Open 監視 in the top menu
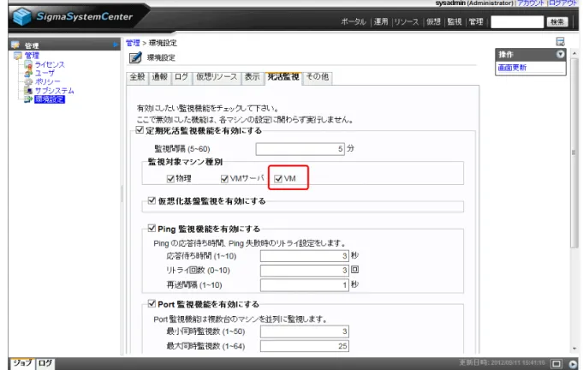The image size is (583, 370). (x=455, y=22)
